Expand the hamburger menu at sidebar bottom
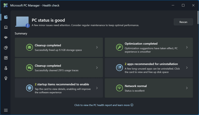Image resolution: width=199 pixels, height=115 pixels. click(6, 110)
